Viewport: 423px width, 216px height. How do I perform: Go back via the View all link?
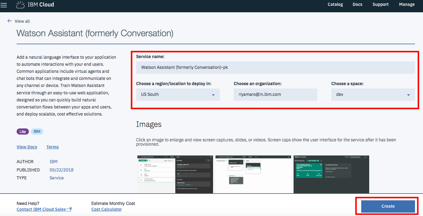pyautogui.click(x=22, y=21)
